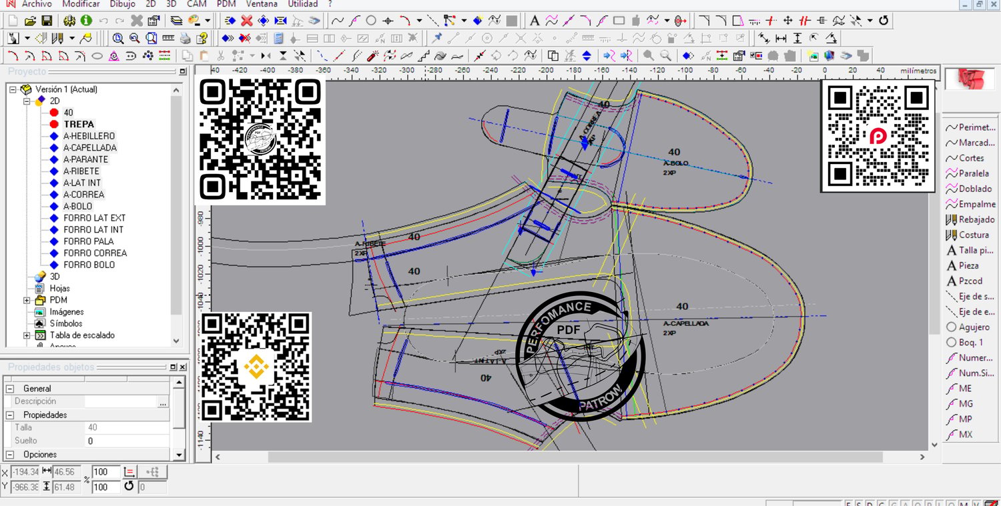The image size is (1001, 506).
Task: Click the layers stack icon
Action: click(x=176, y=21)
